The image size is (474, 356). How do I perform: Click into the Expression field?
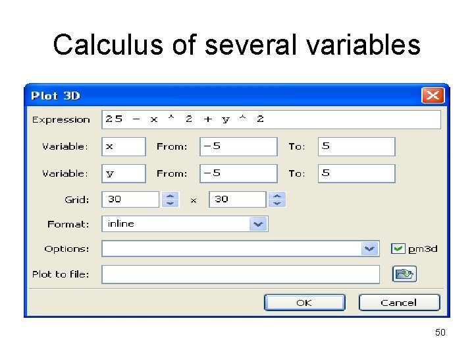pos(271,119)
